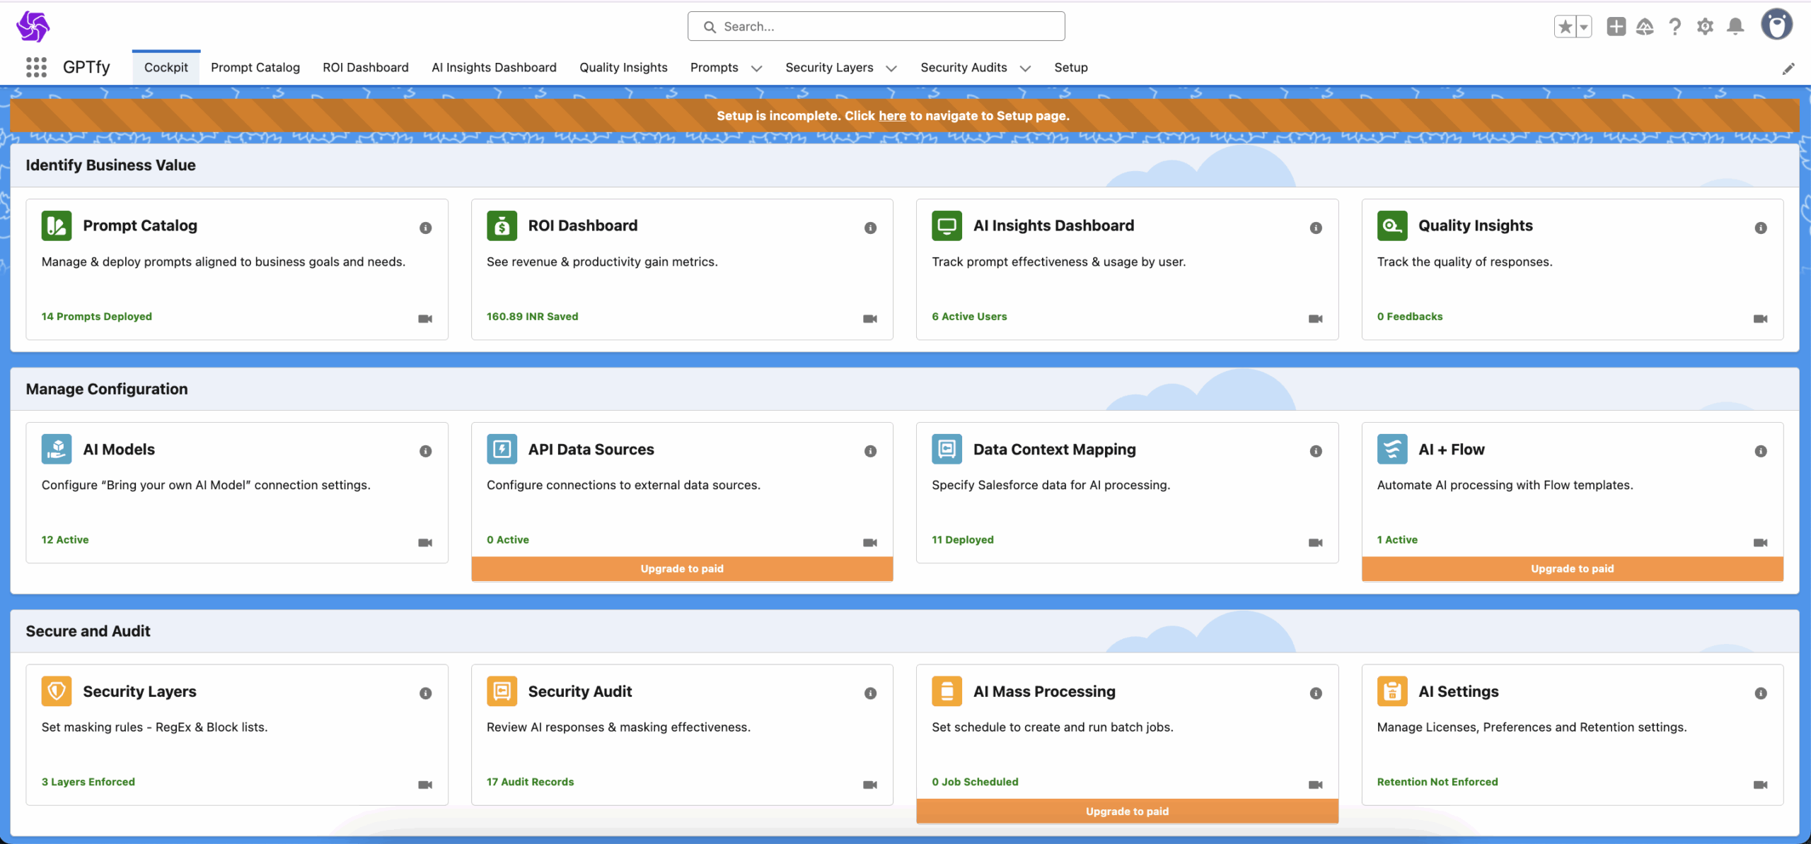Image resolution: width=1811 pixels, height=844 pixels.
Task: Open the favorites list dropdown arrow
Action: 1584,27
